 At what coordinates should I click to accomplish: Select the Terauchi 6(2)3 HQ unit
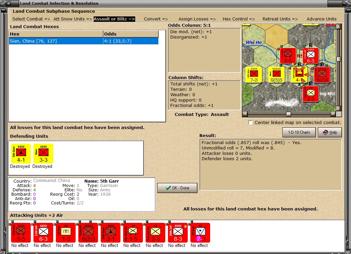(88, 233)
